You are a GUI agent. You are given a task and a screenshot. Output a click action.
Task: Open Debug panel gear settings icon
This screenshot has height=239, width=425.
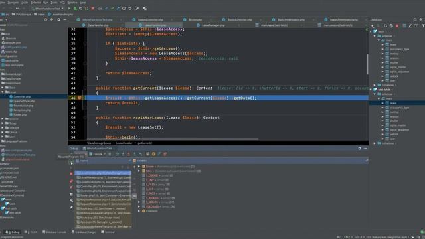point(360,148)
